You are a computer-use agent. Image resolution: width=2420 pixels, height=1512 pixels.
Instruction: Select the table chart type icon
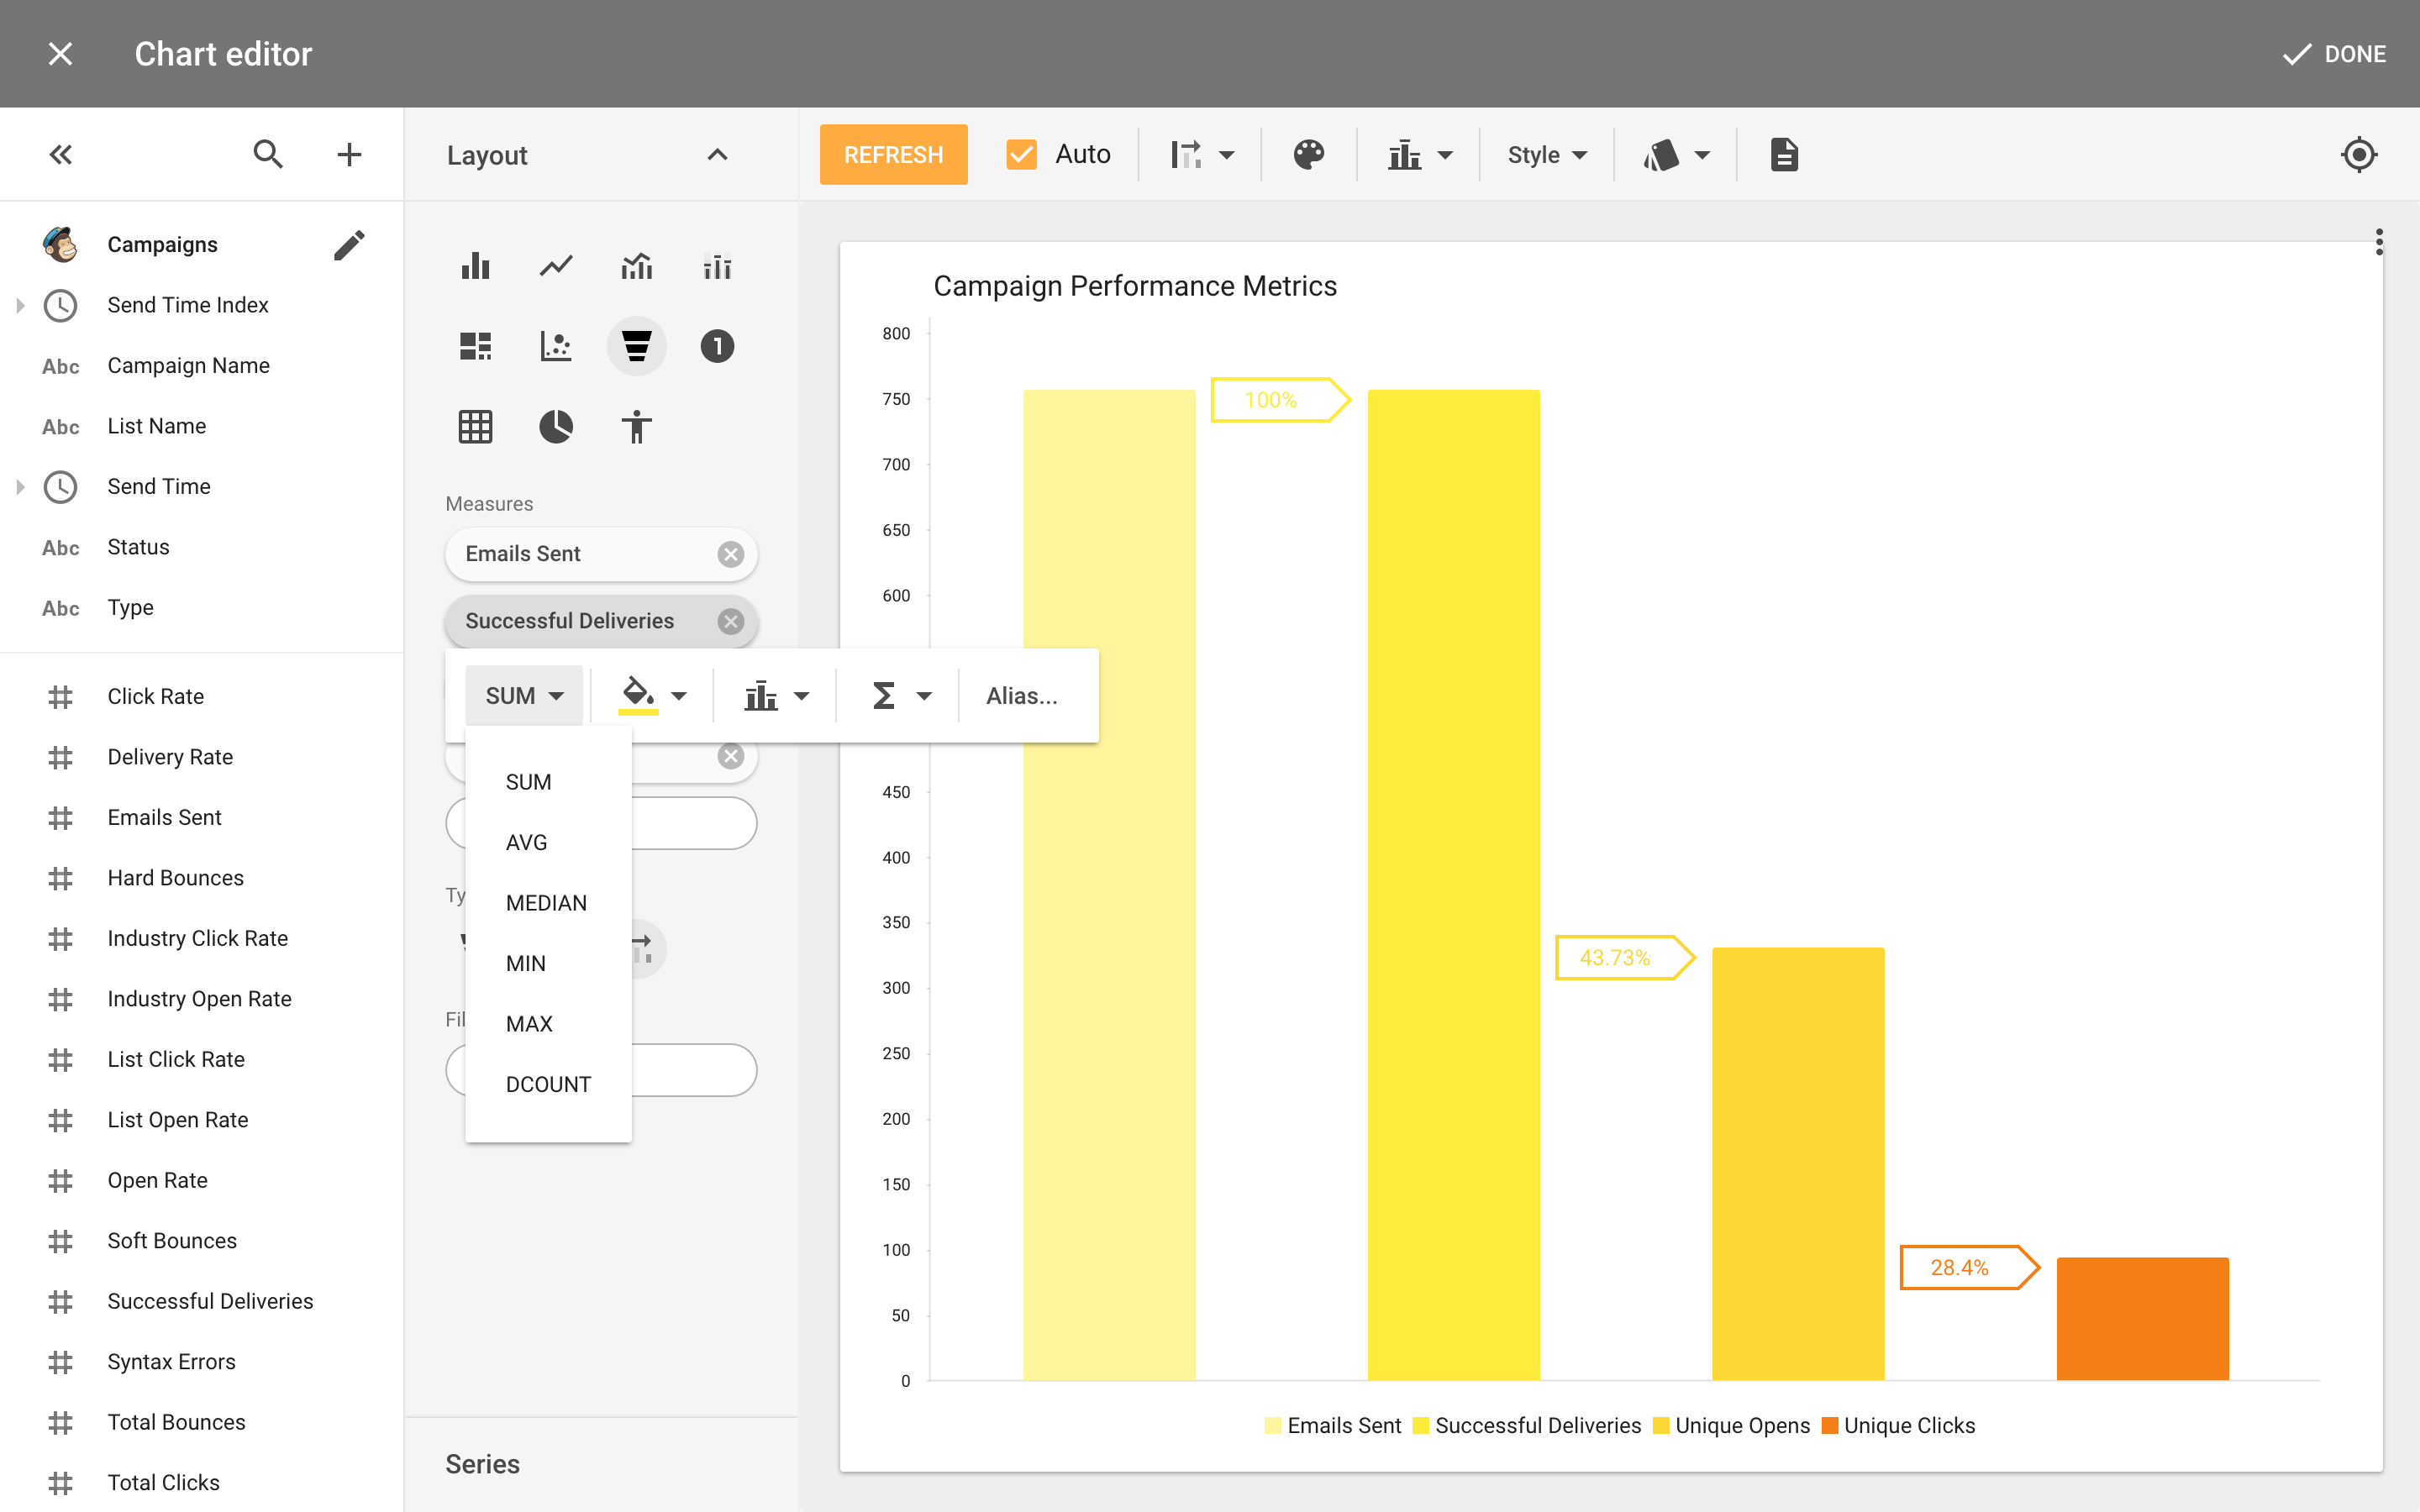[x=476, y=427]
